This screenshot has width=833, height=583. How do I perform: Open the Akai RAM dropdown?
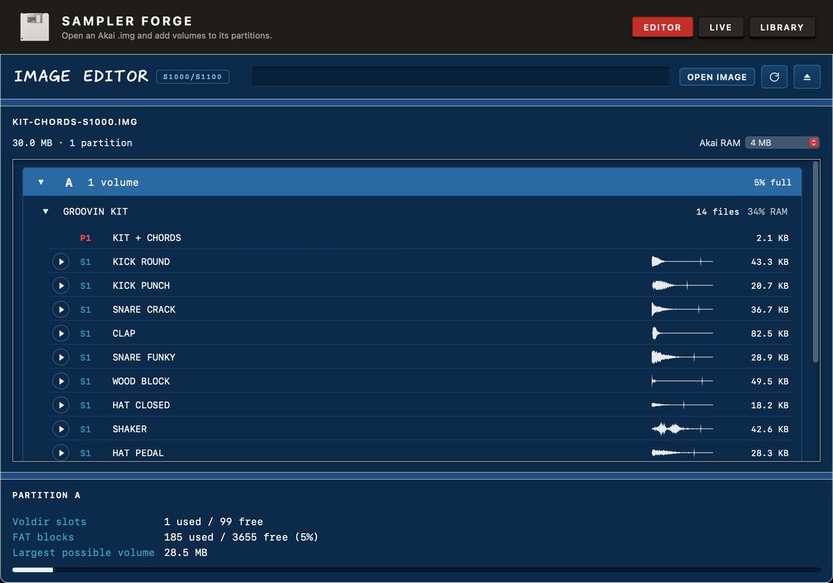pos(782,143)
